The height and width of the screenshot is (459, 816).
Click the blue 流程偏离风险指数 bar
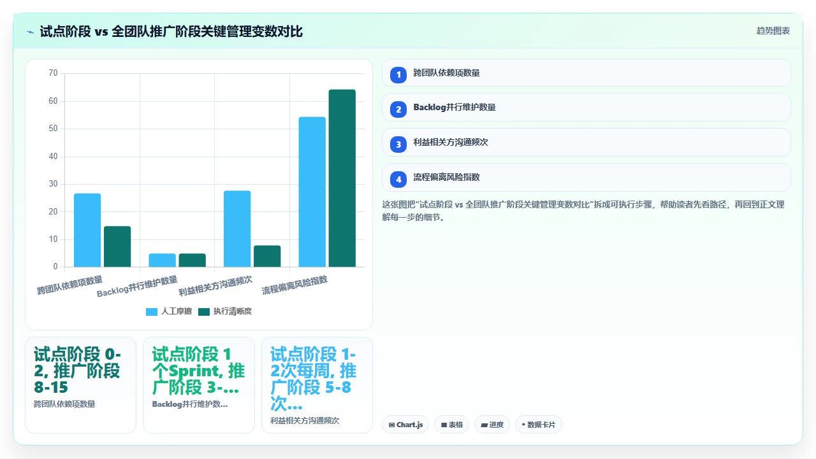pos(312,192)
